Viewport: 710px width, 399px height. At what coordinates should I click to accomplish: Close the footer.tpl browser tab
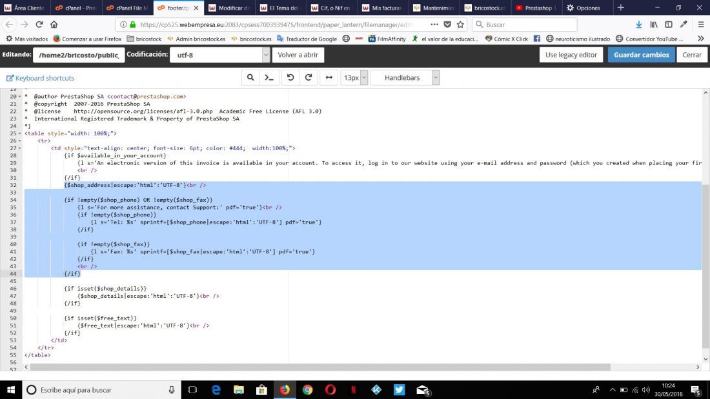tap(196, 8)
